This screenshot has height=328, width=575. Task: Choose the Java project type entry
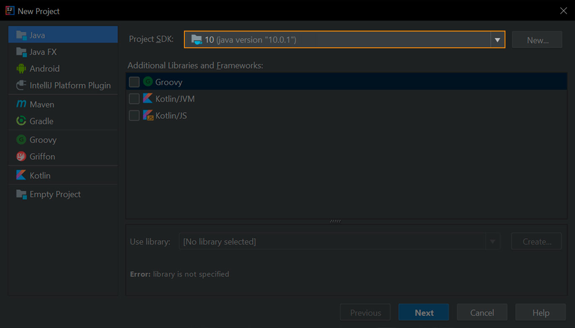click(x=63, y=35)
